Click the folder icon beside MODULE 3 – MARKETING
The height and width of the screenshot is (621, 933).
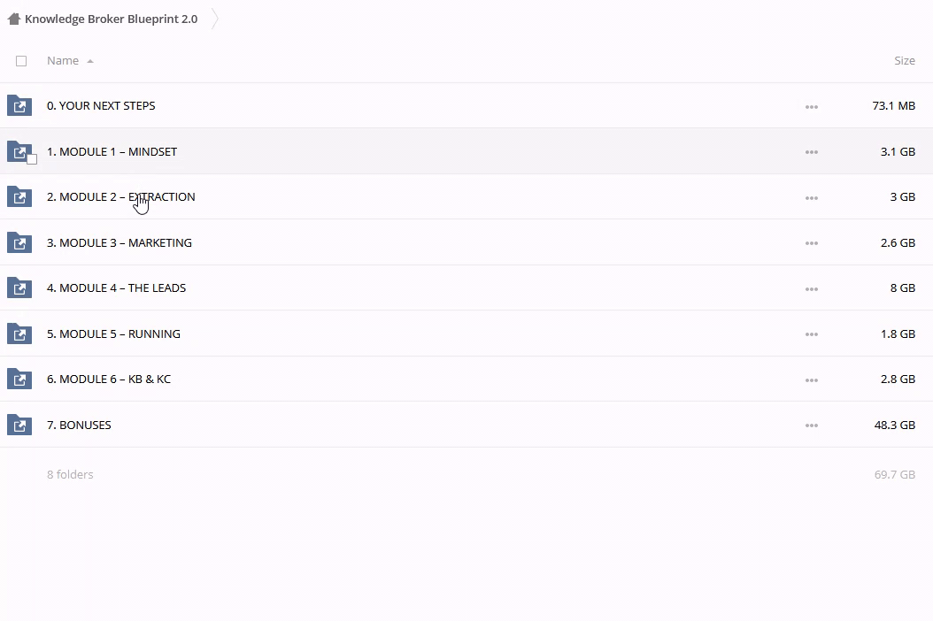point(19,243)
